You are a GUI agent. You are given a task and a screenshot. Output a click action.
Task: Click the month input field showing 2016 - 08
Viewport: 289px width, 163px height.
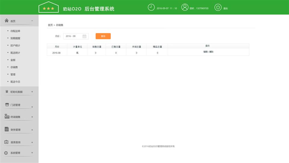click(72, 36)
